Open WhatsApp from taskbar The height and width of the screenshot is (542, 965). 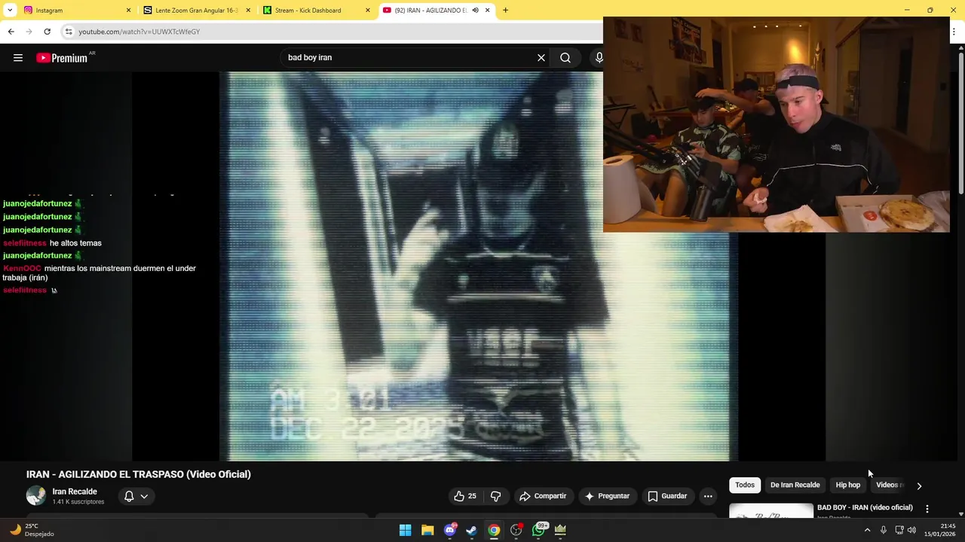coord(539,530)
